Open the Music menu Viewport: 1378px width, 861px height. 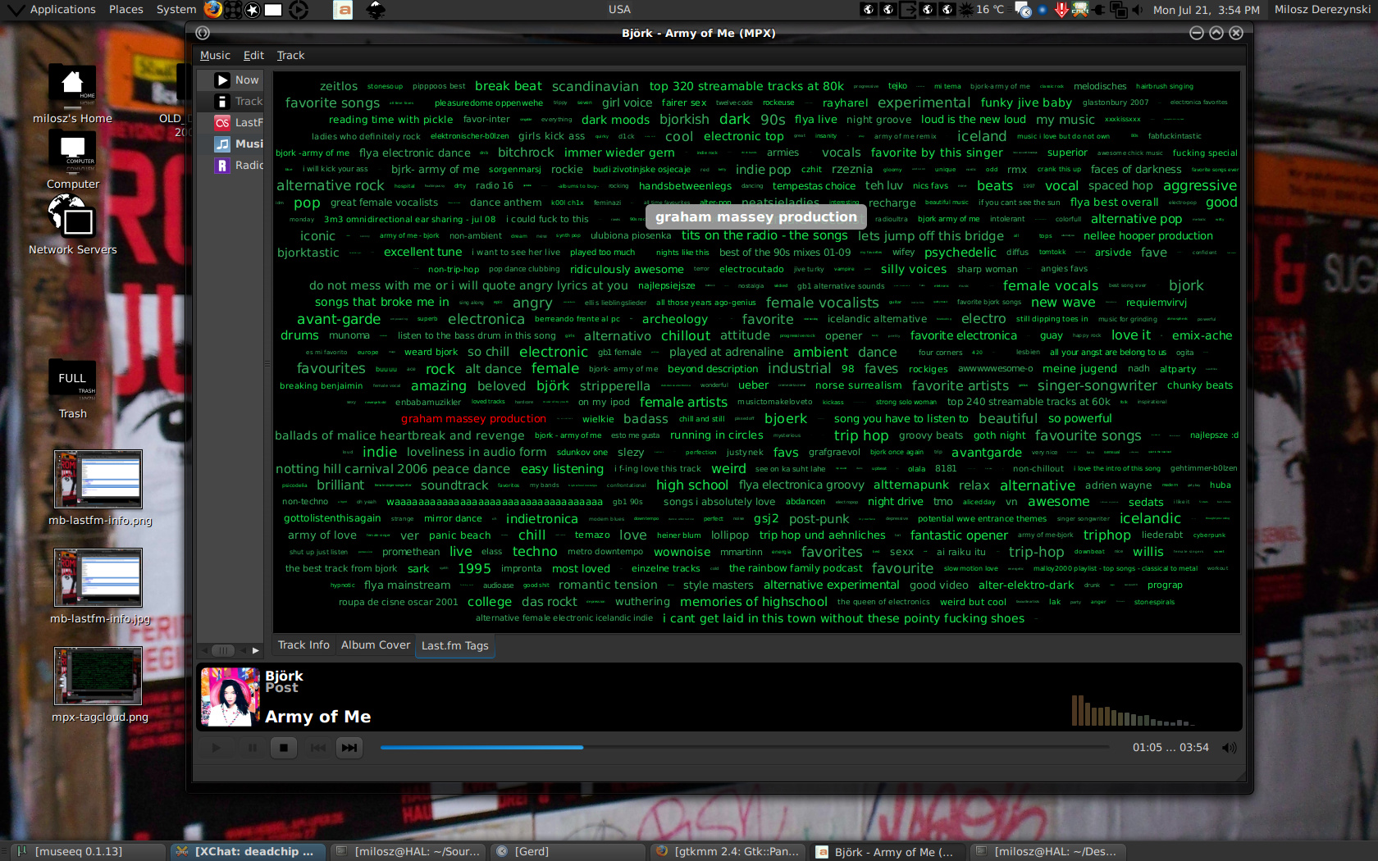215,55
